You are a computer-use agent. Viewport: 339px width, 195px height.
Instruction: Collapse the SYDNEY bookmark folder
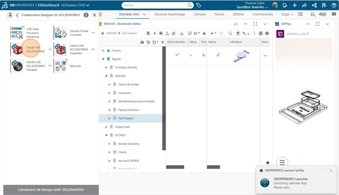point(106,135)
